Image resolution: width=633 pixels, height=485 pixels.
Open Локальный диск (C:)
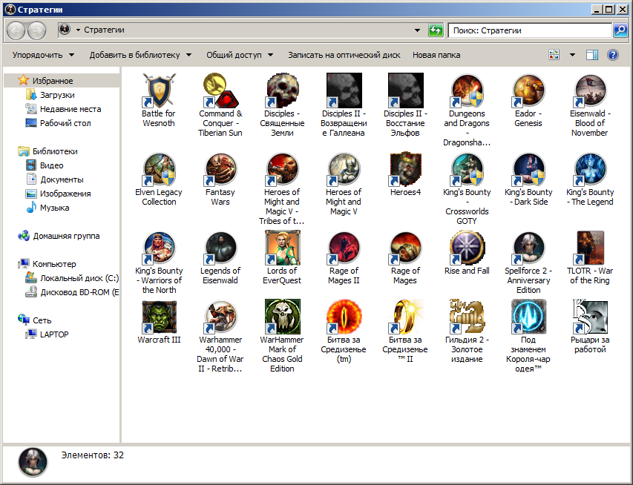click(x=72, y=278)
